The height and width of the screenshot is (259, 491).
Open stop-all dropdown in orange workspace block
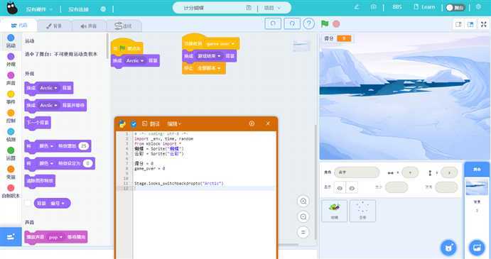[x=208, y=68]
